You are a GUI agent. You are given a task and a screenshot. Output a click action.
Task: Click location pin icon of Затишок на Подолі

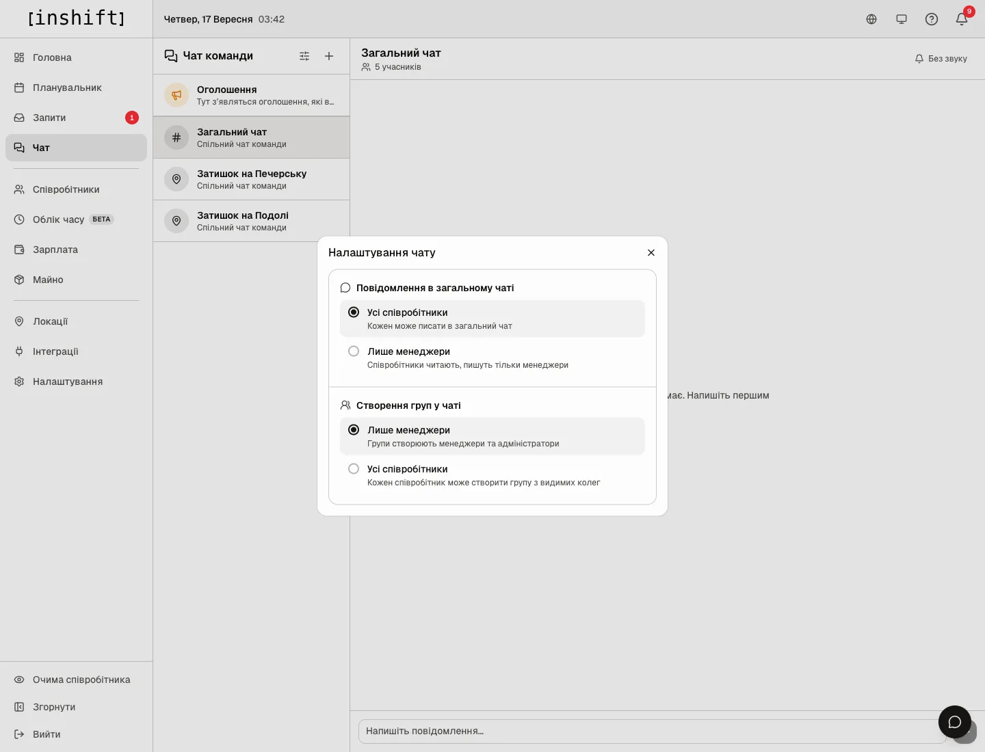point(176,221)
